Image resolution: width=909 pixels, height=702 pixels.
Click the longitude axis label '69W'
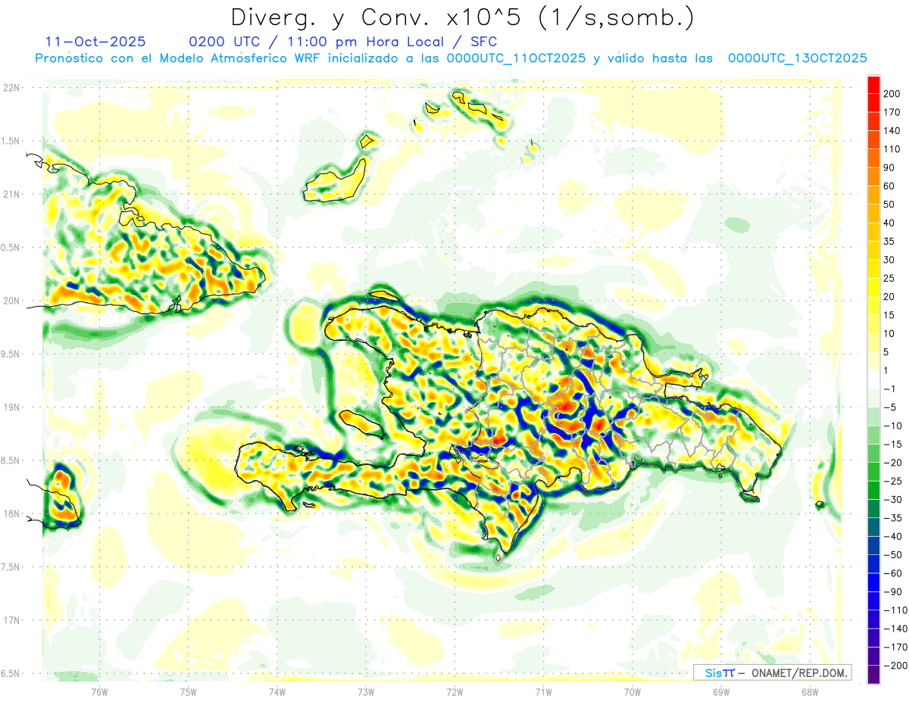721,692
